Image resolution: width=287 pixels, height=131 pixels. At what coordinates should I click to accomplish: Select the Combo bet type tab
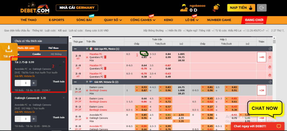[x=36, y=54]
